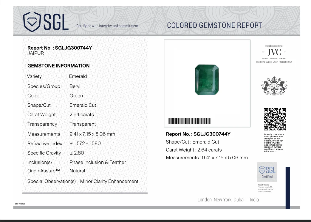
Task: Click 'Dubai' in the footer
Action: (x=239, y=200)
